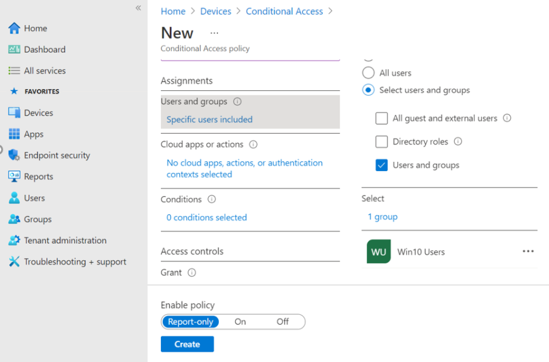Open Devices in the sidebar menu

tap(39, 113)
